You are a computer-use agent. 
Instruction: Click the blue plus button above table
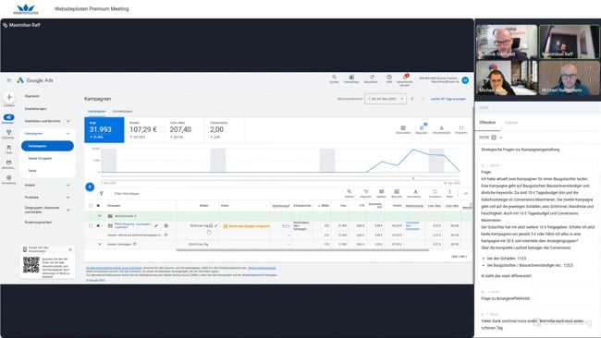pos(90,187)
